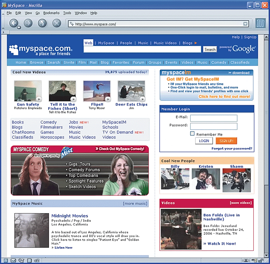This screenshot has width=270, height=264.
Task: Open the Bookmarks menu
Action: (51, 13)
